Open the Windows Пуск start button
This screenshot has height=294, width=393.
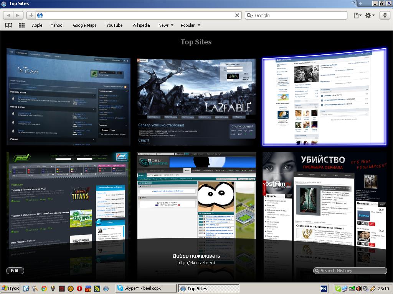pyautogui.click(x=10, y=288)
